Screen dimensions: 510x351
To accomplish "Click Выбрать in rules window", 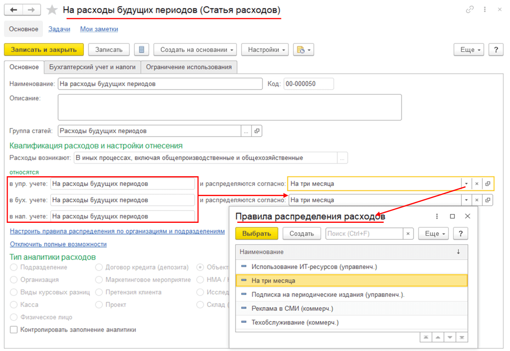I will coord(257,233).
